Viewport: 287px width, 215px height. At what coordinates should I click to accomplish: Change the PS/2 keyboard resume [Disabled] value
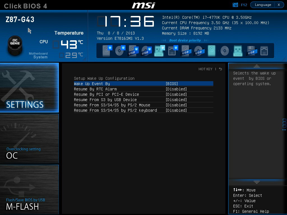[x=176, y=110]
